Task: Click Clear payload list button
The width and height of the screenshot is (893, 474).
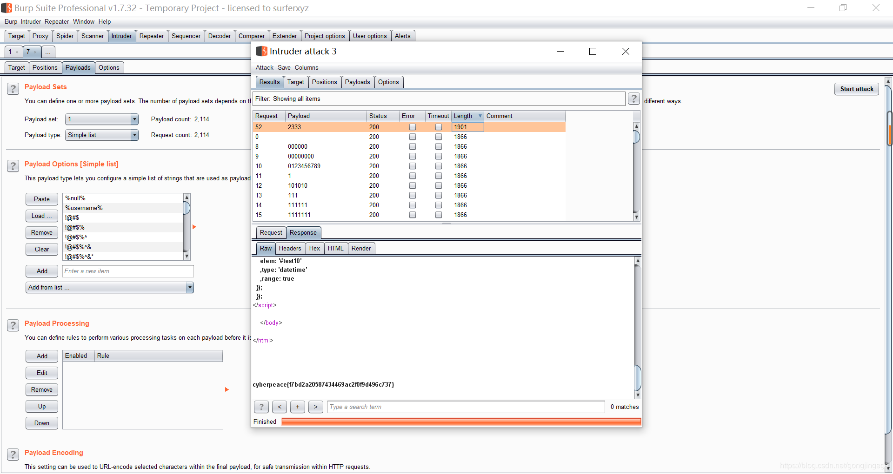Action: [42, 250]
